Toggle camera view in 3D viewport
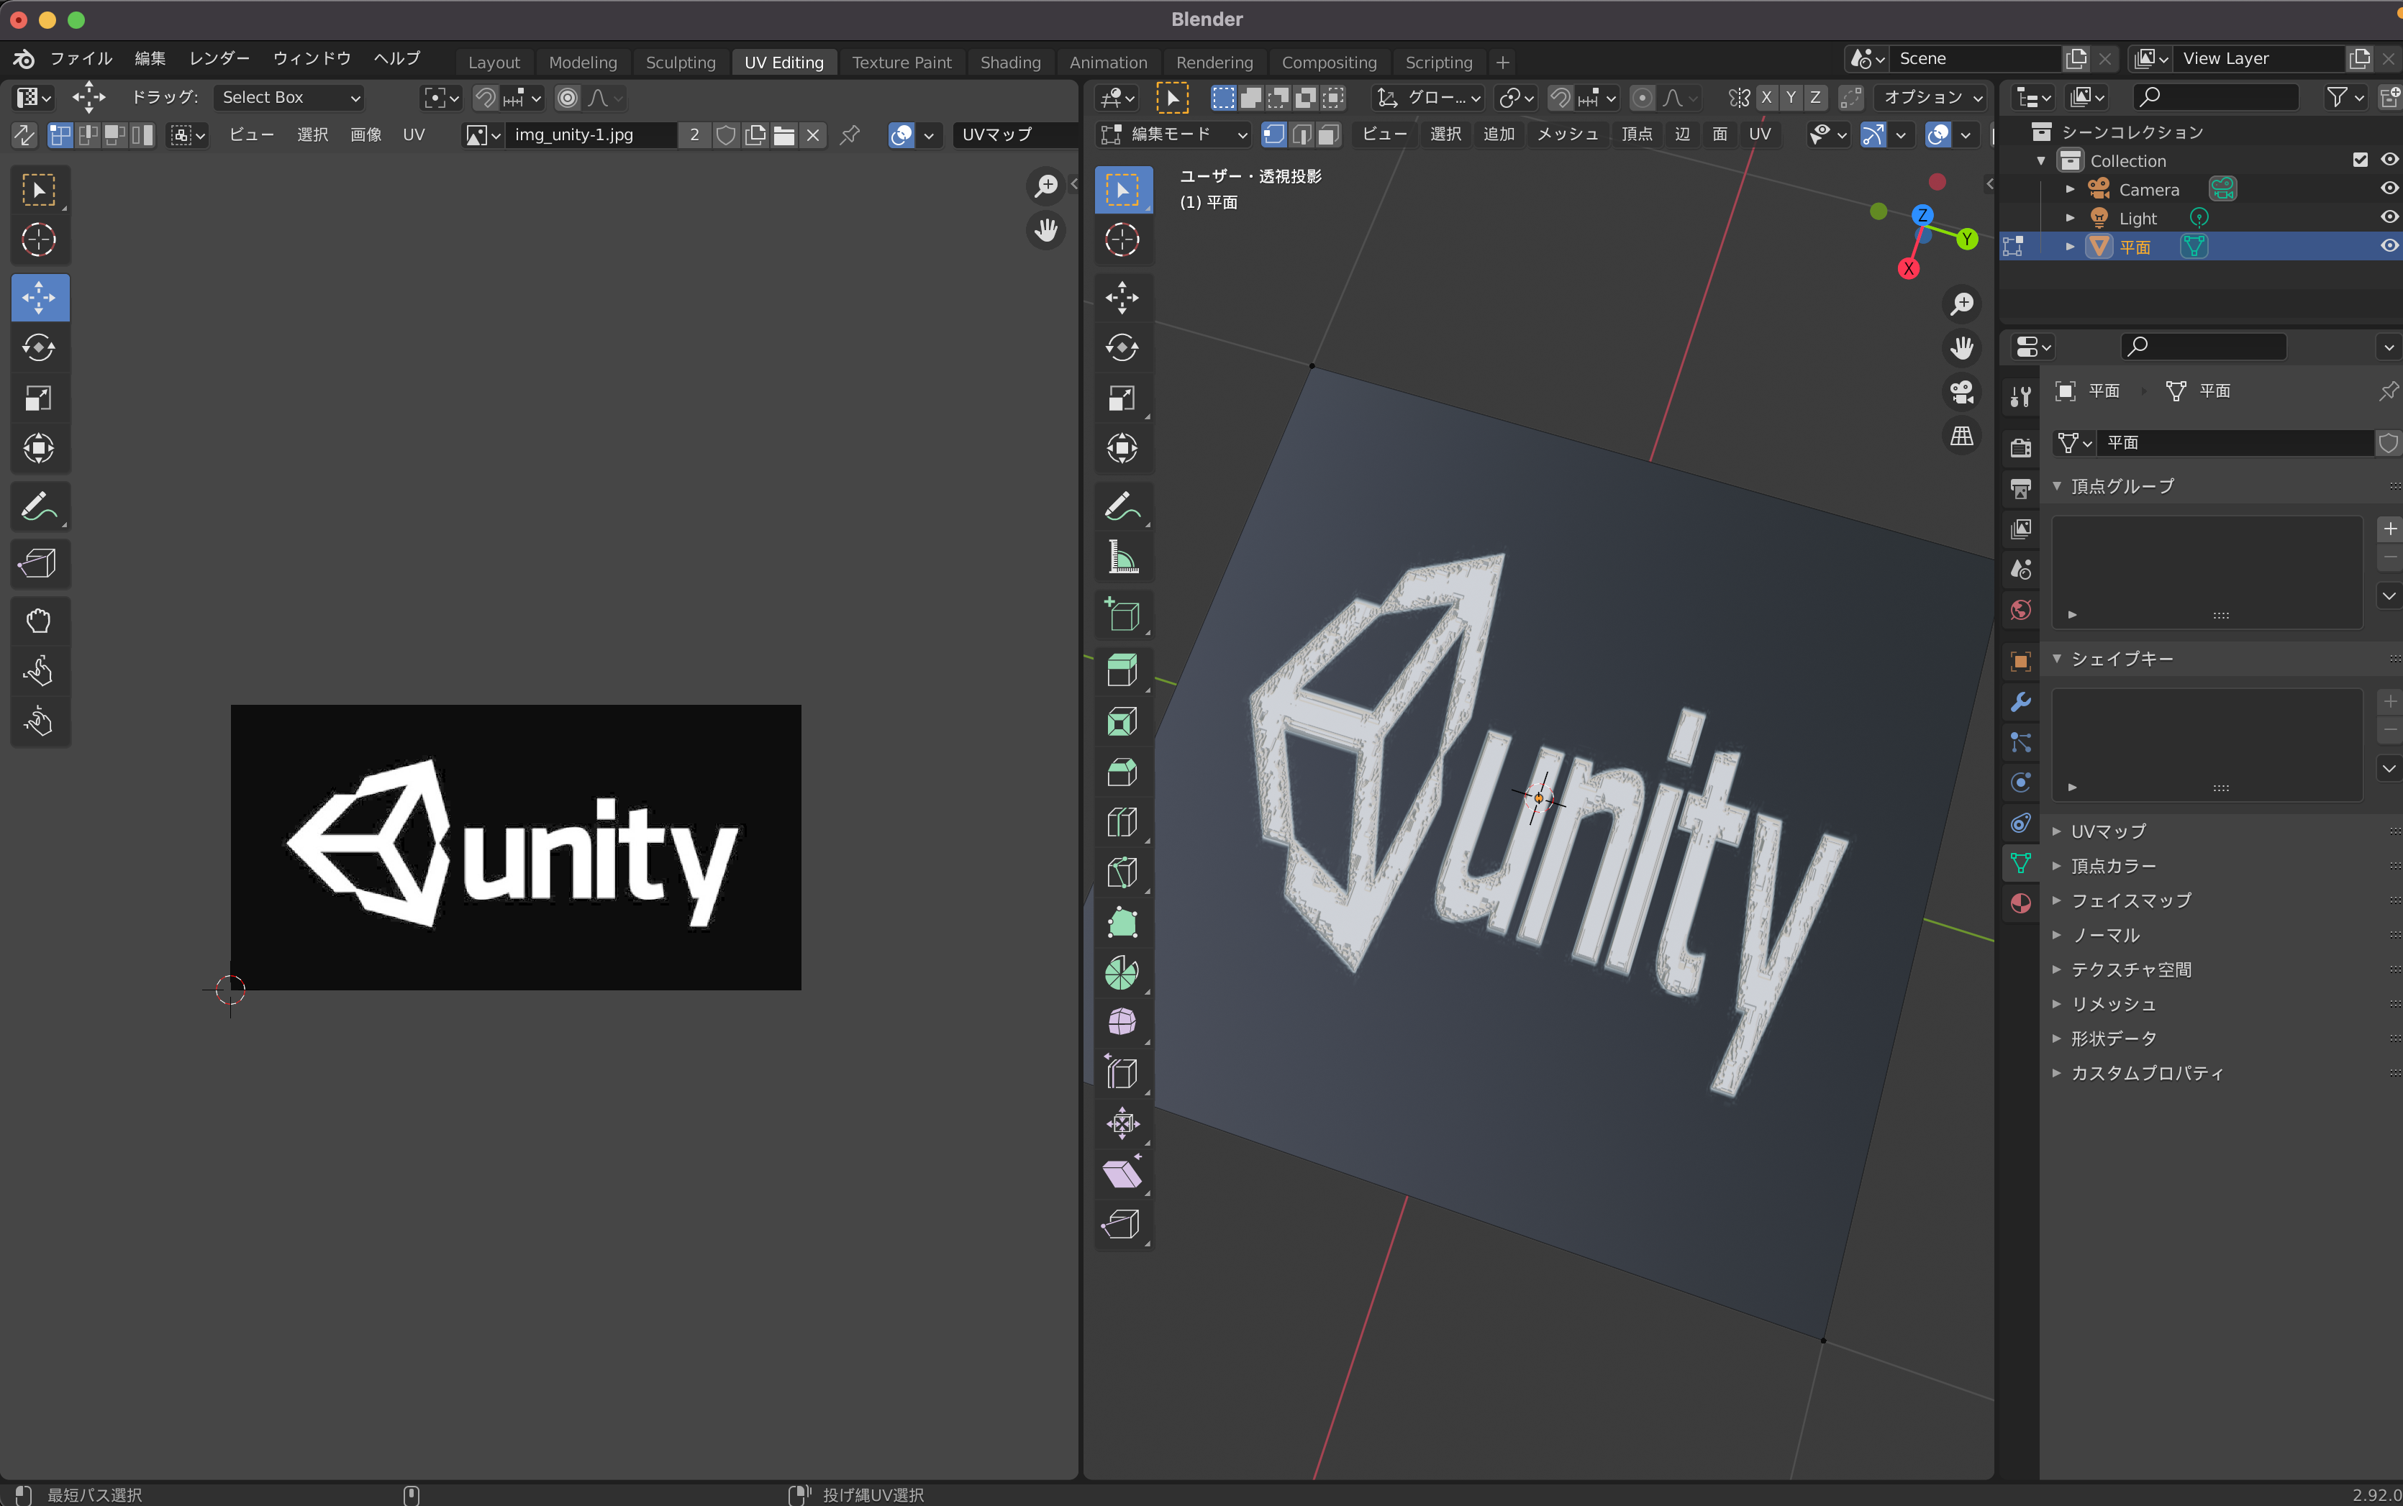Image resolution: width=2403 pixels, height=1506 pixels. coord(1962,391)
